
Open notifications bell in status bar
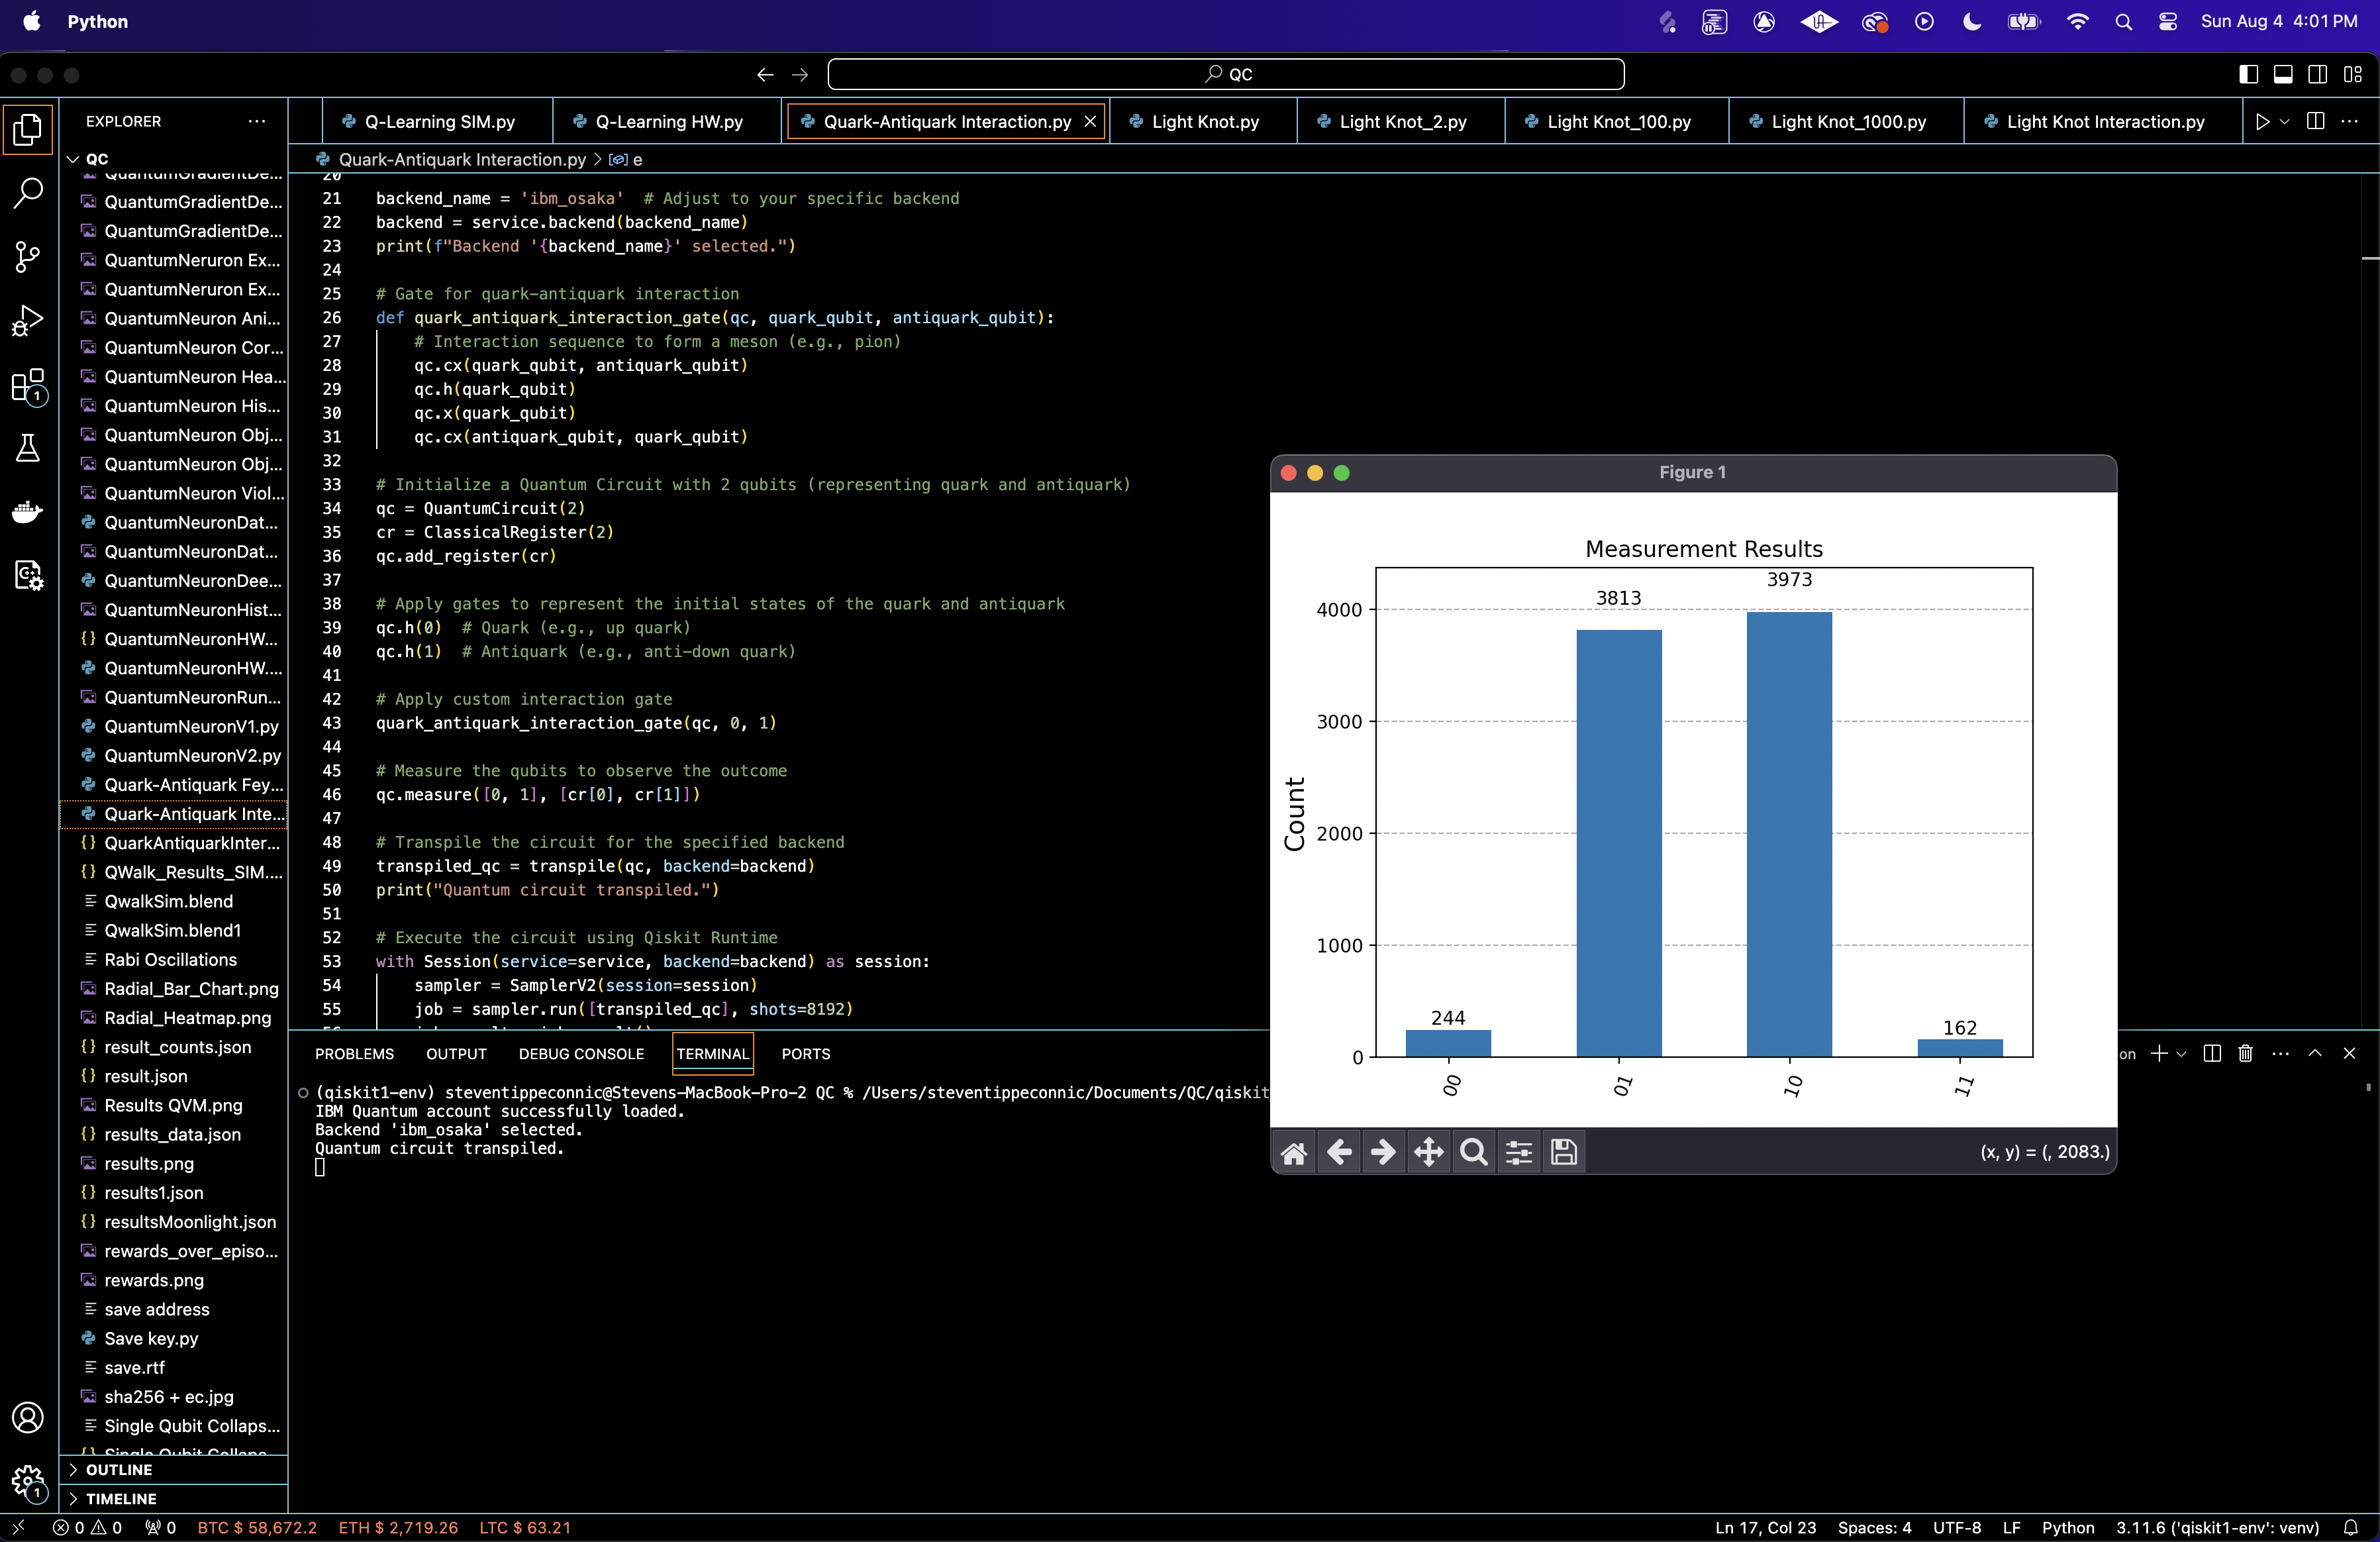pyautogui.click(x=2351, y=1527)
